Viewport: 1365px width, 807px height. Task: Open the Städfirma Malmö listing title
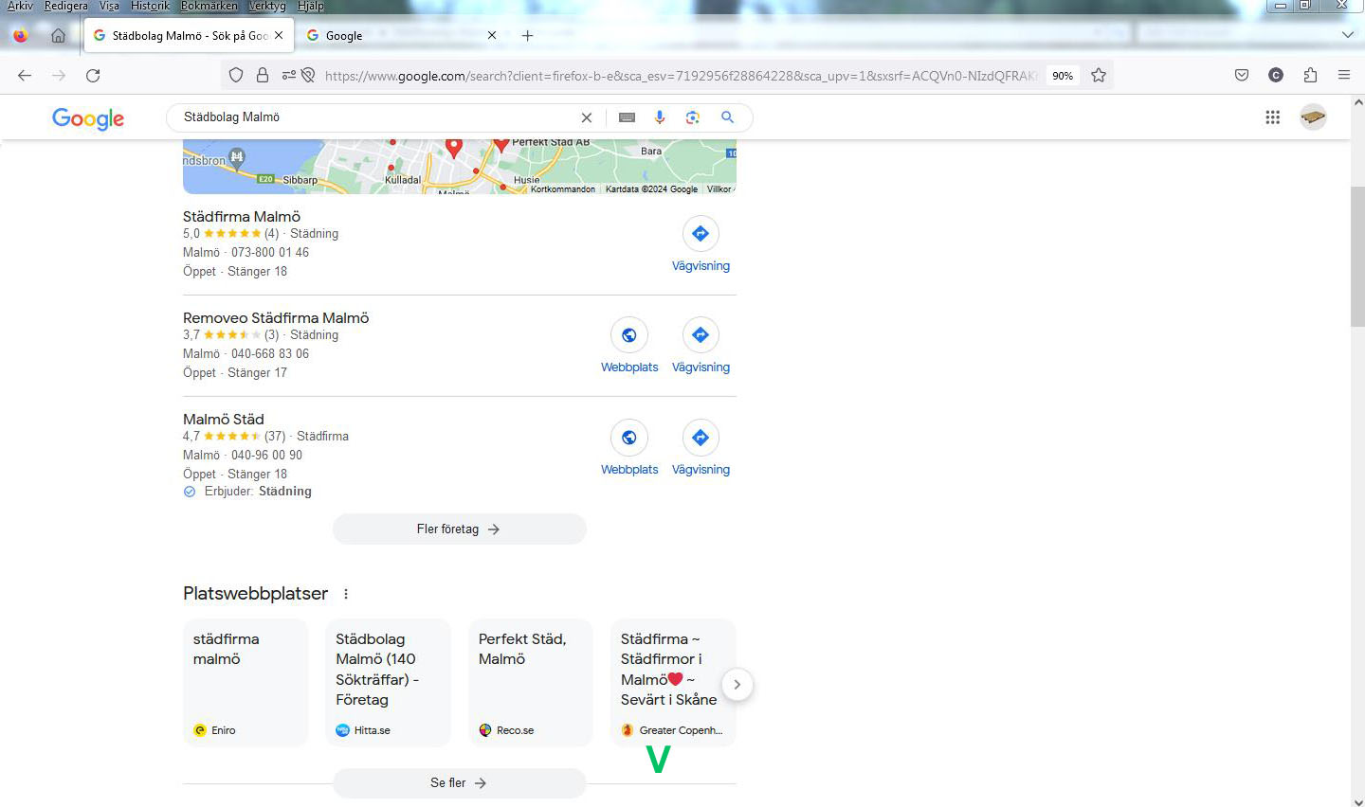242,217
